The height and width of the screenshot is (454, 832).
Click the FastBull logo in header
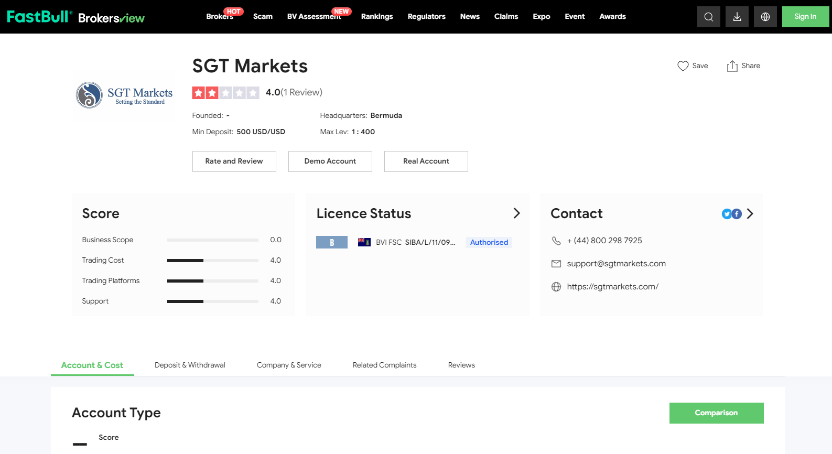pyautogui.click(x=39, y=17)
